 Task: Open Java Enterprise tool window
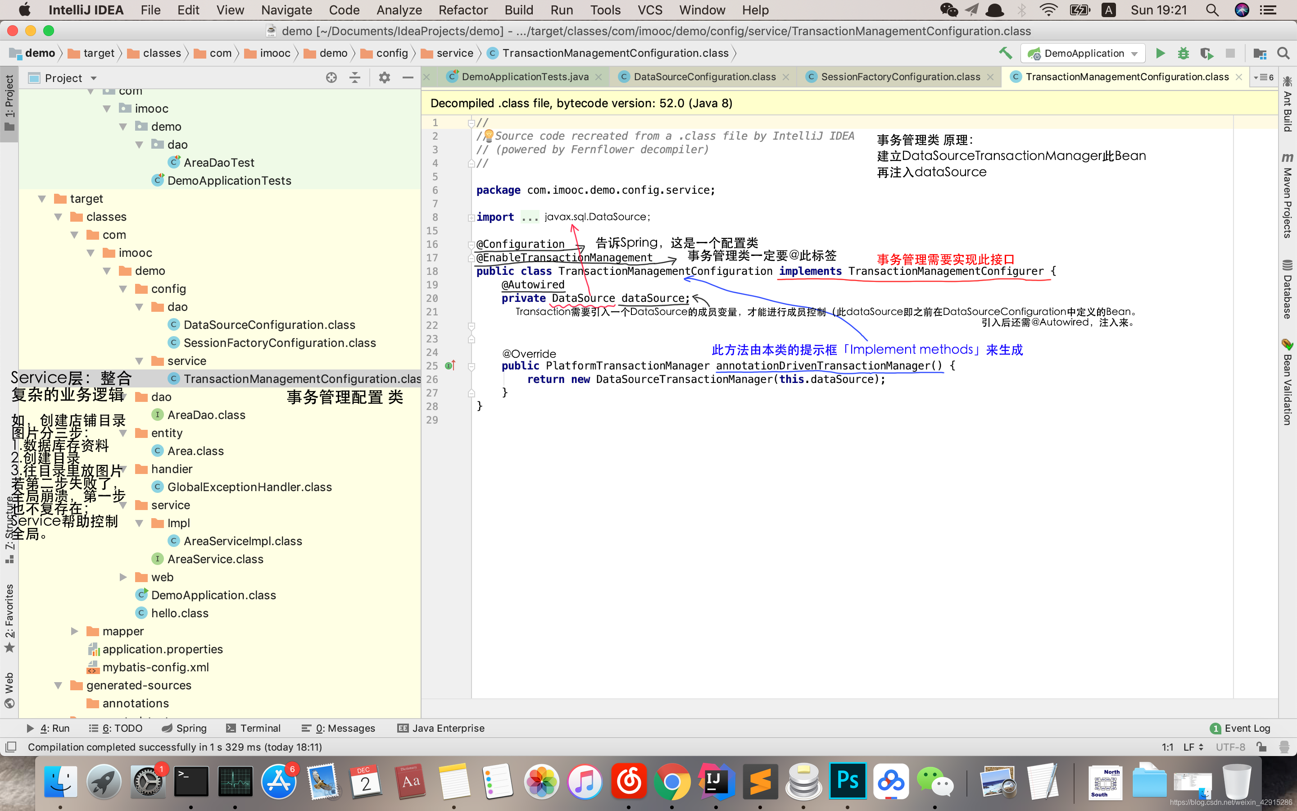440,728
